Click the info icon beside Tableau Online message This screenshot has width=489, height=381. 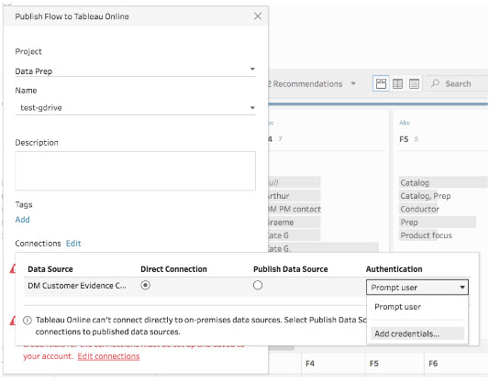(x=28, y=321)
